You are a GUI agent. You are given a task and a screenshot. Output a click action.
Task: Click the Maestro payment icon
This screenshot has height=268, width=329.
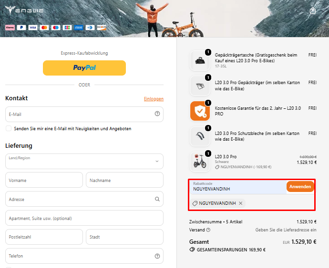coord(56,28)
